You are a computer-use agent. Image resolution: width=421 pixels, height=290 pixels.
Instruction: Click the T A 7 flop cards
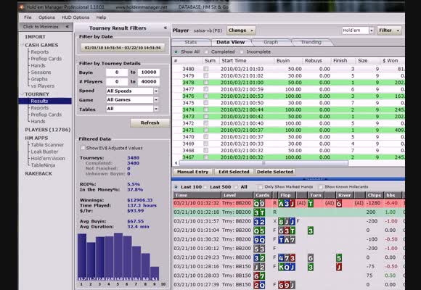click(287, 239)
